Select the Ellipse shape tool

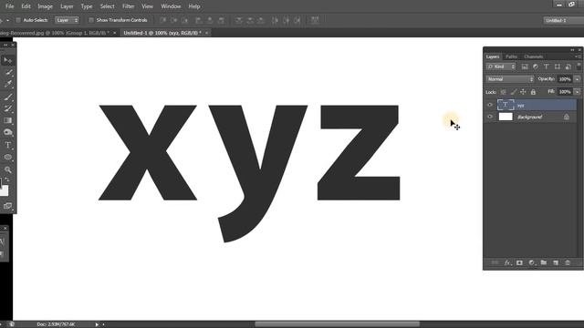coord(8,158)
